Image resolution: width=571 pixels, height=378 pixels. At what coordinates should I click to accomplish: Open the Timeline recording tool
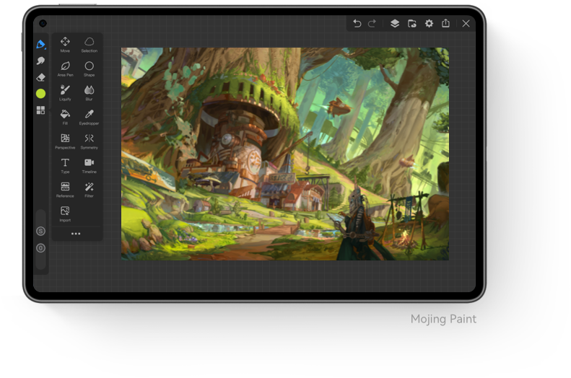(90, 165)
